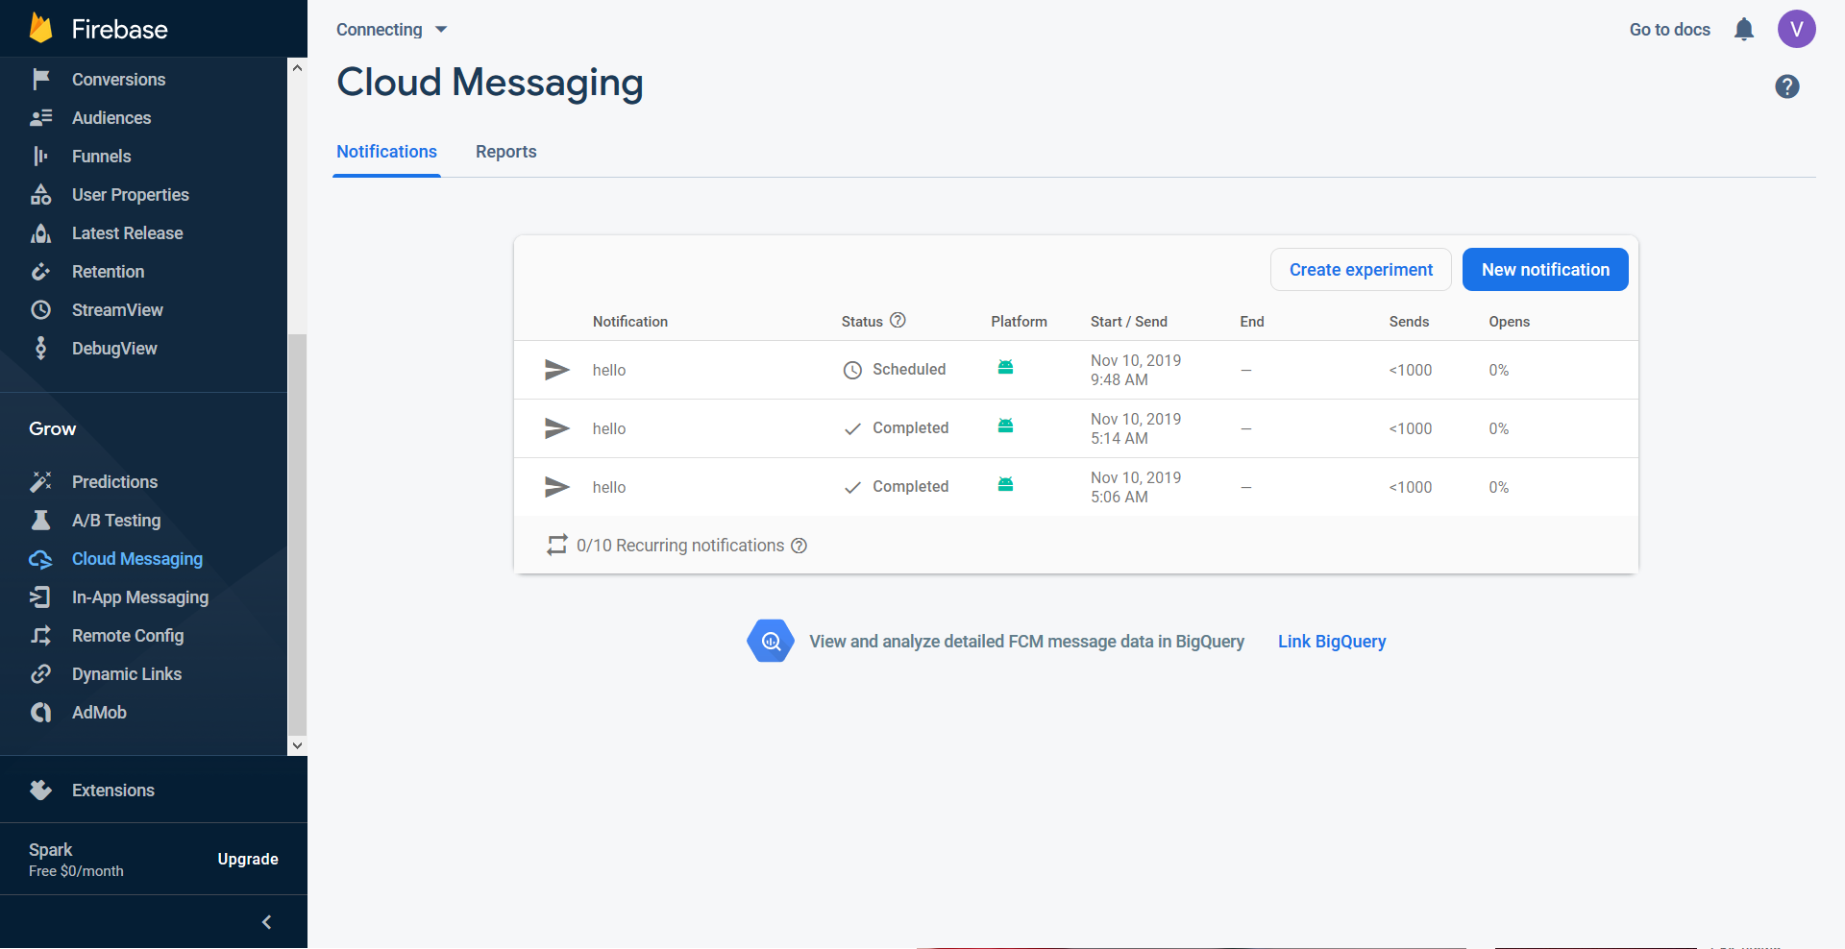
Task: Click the Remote Config icon
Action: pos(40,636)
